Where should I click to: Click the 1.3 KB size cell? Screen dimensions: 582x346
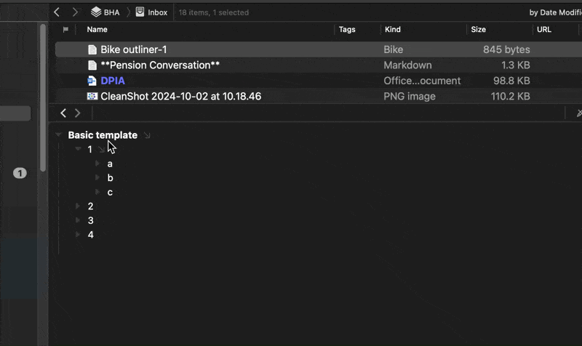[x=516, y=65]
